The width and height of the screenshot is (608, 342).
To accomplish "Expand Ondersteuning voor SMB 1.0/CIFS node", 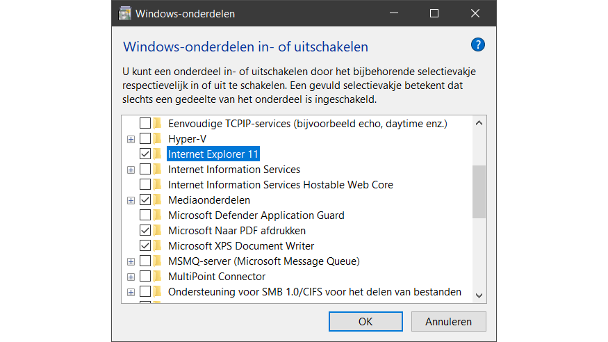I will pyautogui.click(x=131, y=292).
